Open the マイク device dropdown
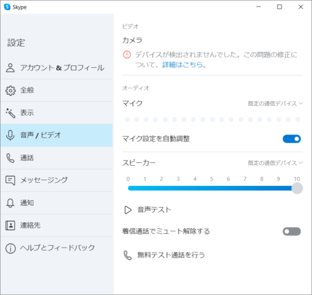This screenshot has height=295, width=312. click(x=275, y=104)
